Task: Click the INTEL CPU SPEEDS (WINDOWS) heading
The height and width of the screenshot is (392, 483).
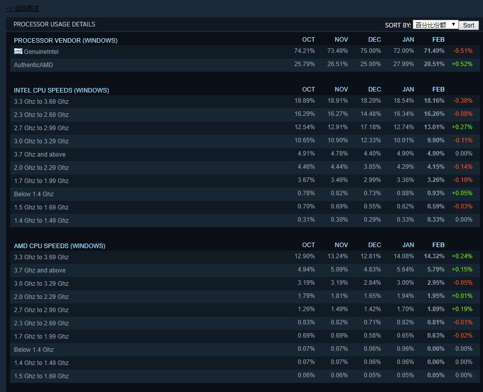Action: (62, 91)
